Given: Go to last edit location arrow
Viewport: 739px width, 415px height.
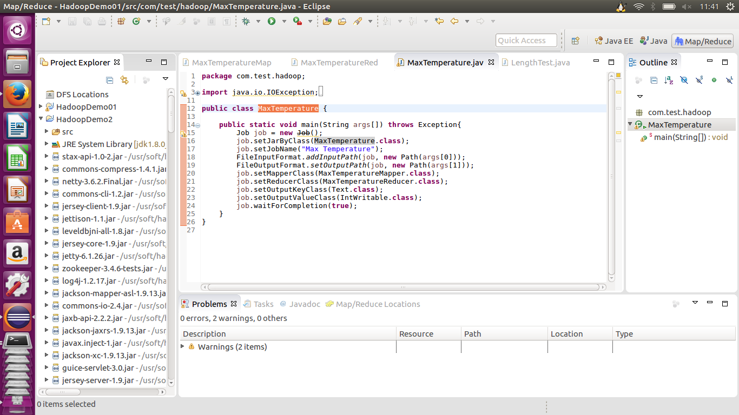Looking at the screenshot, I should (x=439, y=21).
